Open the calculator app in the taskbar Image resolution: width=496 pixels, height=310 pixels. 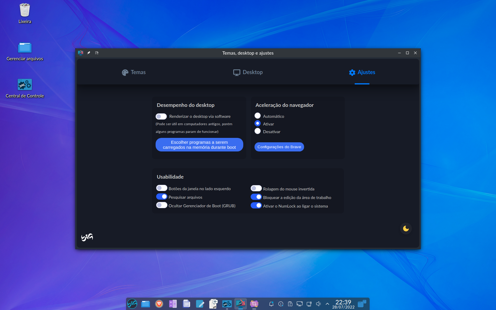click(x=173, y=304)
